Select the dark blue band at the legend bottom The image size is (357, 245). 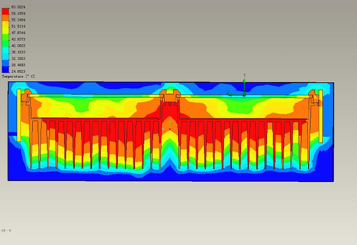coord(6,70)
